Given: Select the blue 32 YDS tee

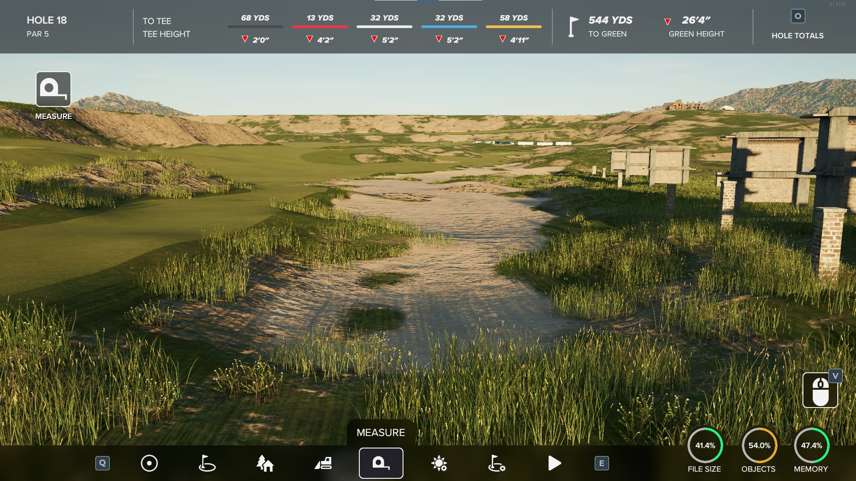Looking at the screenshot, I should pos(449,22).
